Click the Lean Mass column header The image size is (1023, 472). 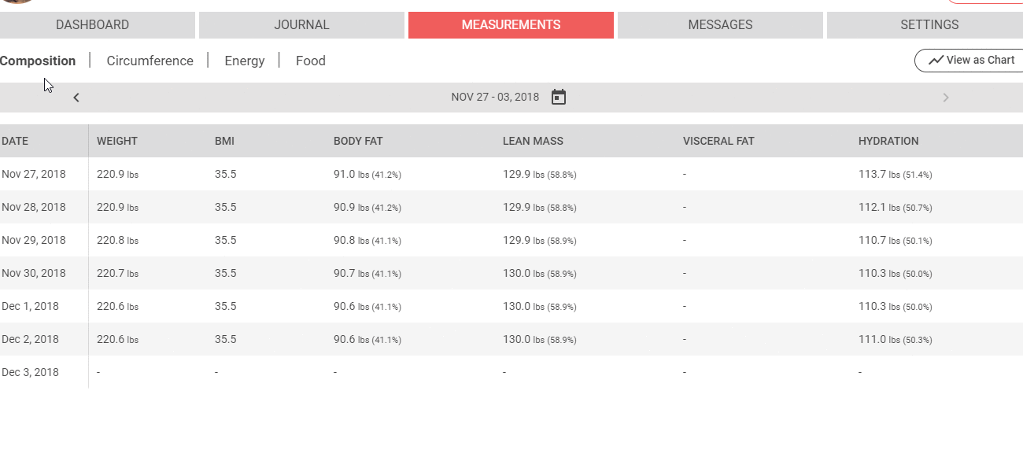tap(533, 142)
